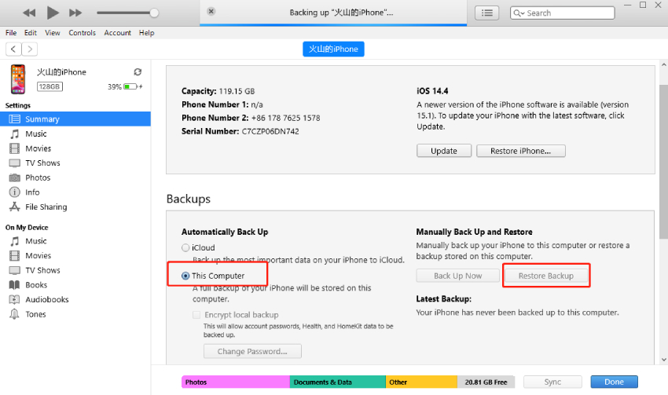Click the play button
668x395 pixels.
(53, 13)
